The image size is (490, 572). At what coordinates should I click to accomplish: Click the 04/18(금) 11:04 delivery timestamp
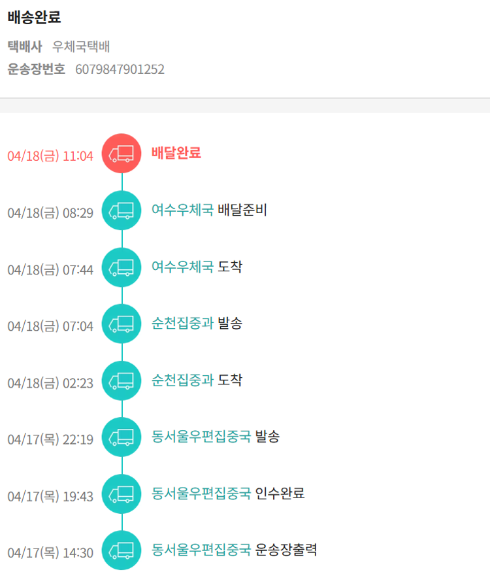pyautogui.click(x=50, y=156)
